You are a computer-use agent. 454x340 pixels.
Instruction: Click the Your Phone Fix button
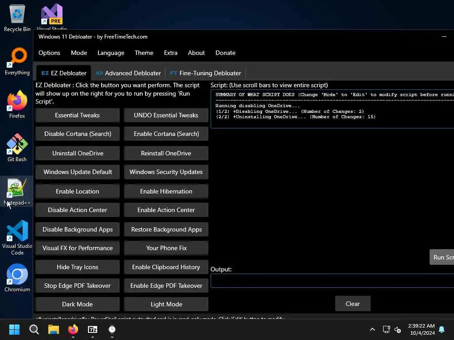coord(166,248)
